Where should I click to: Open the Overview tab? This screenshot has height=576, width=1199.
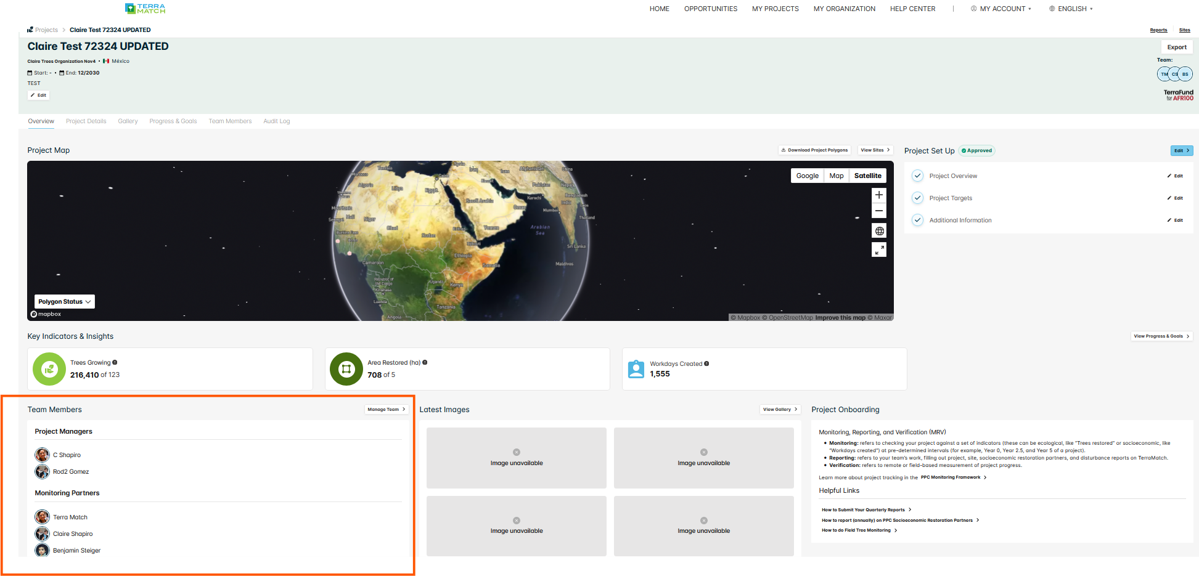[41, 121]
